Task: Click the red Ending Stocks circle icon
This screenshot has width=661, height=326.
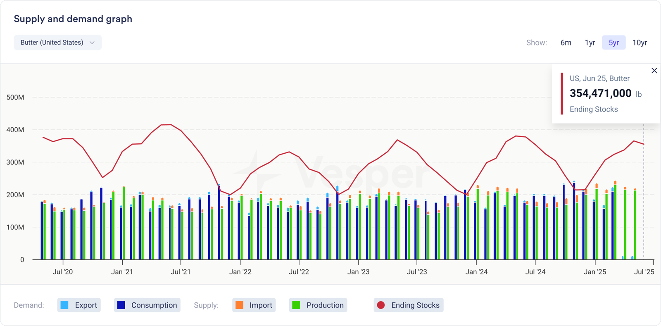Action: click(x=381, y=305)
